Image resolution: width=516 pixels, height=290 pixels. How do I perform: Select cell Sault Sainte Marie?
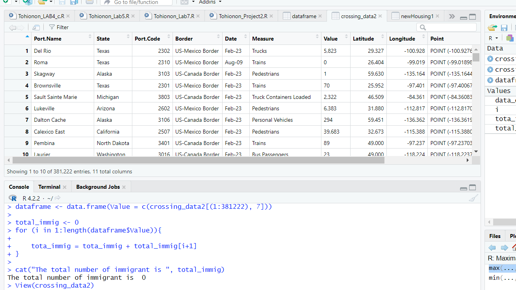pyautogui.click(x=62, y=97)
